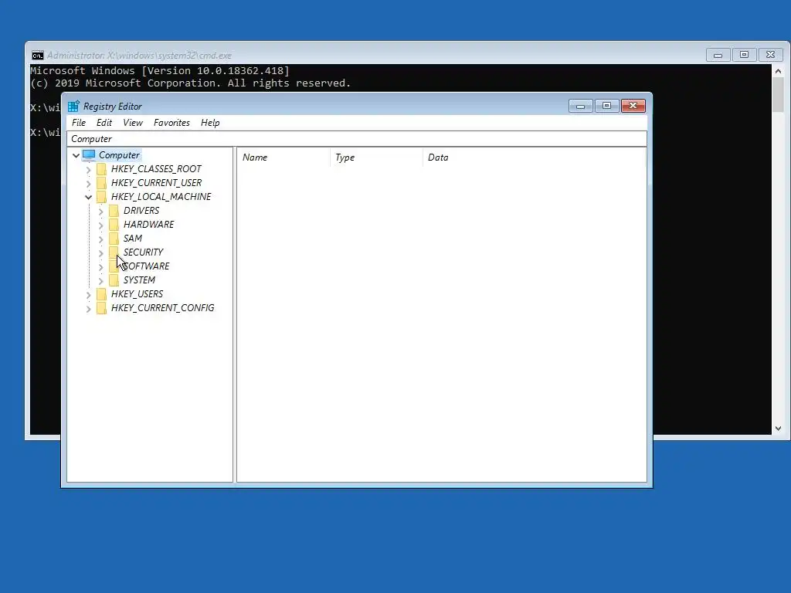Sort by the Type column header
This screenshot has height=593, width=791.
click(x=376, y=158)
